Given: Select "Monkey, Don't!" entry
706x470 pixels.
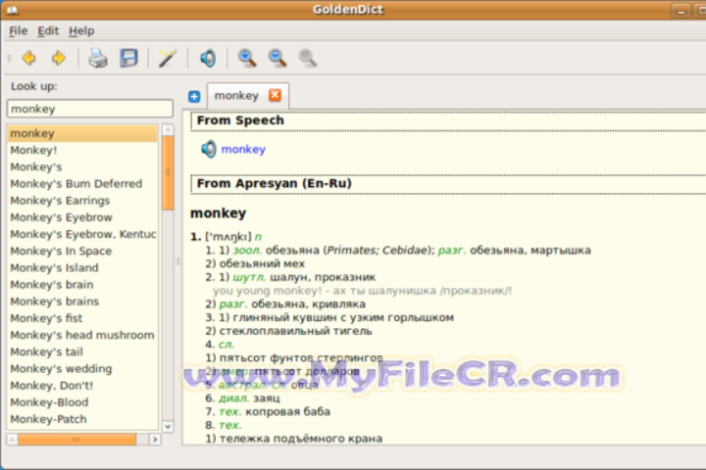Looking at the screenshot, I should tap(82, 386).
